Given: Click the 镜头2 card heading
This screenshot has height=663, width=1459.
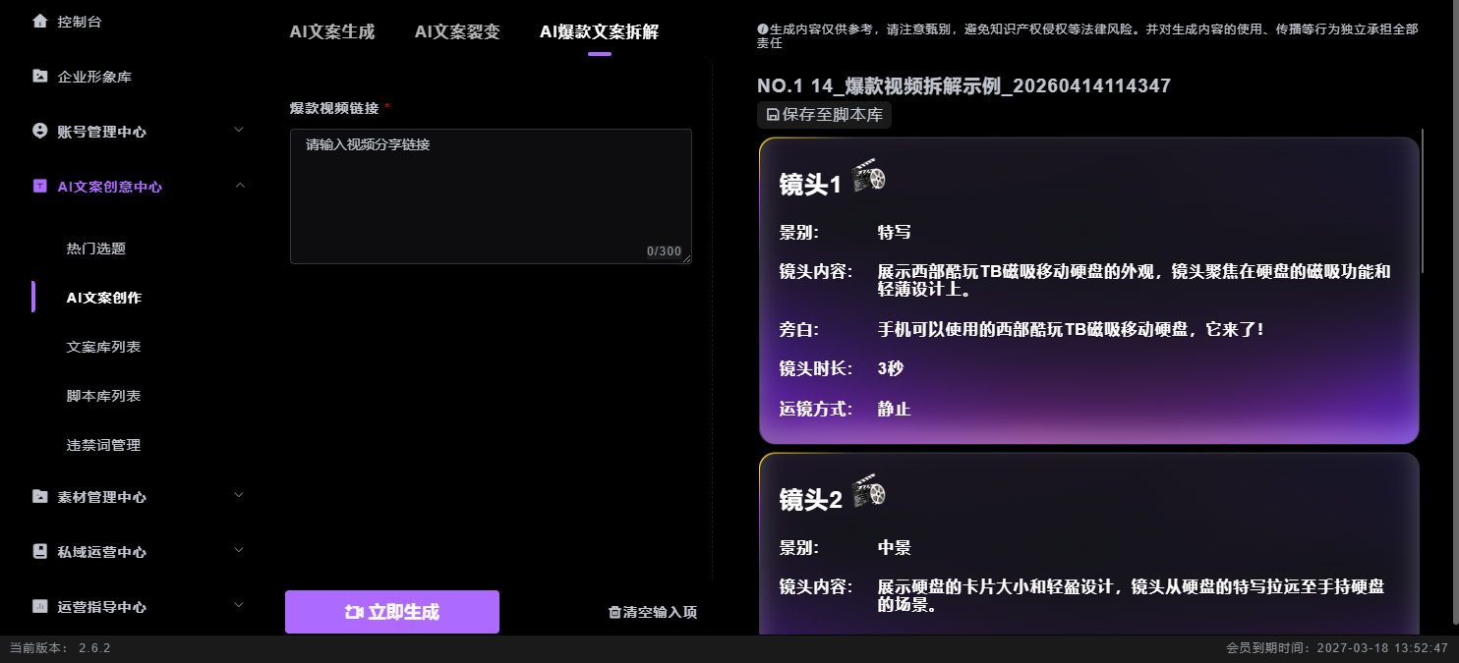Looking at the screenshot, I should tap(810, 499).
